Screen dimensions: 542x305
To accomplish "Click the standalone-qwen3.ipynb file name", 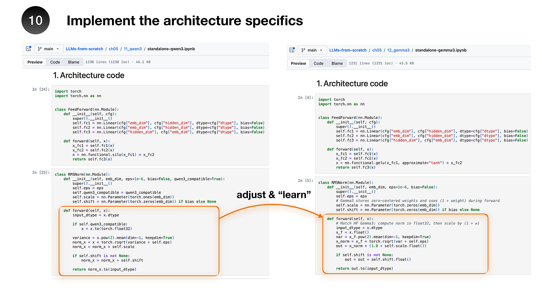I will [x=171, y=49].
